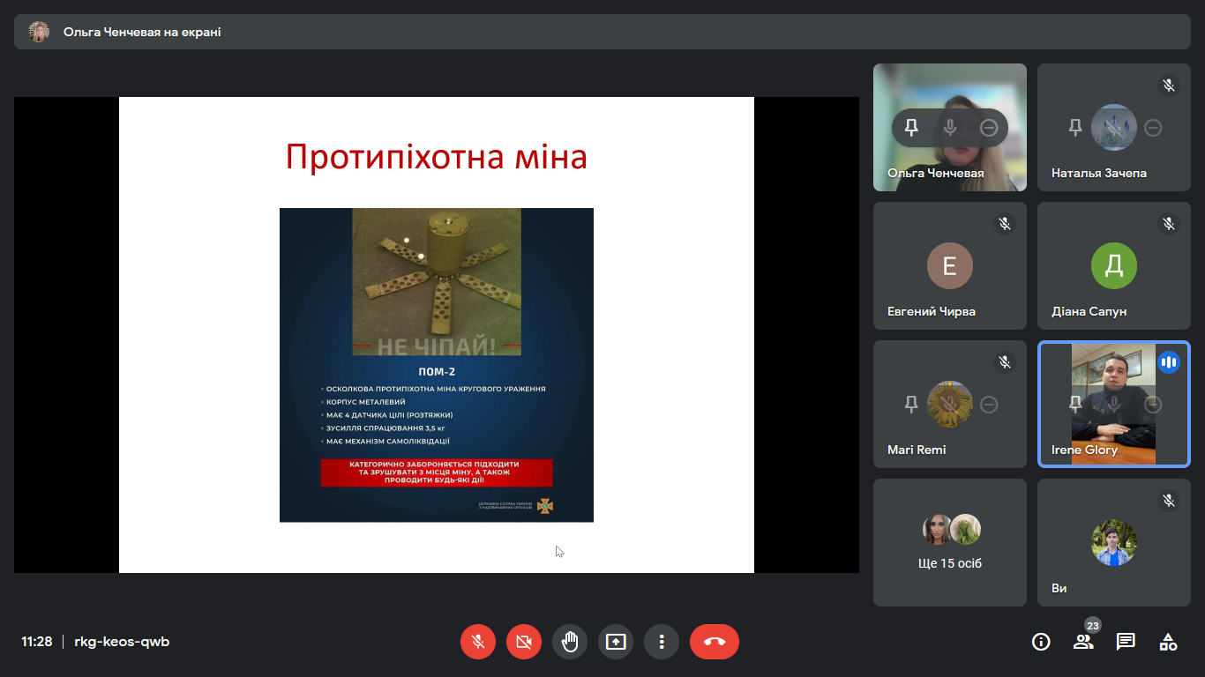Remove Mari Remi with minus icon
Viewport: 1205px width, 677px height.
989,405
